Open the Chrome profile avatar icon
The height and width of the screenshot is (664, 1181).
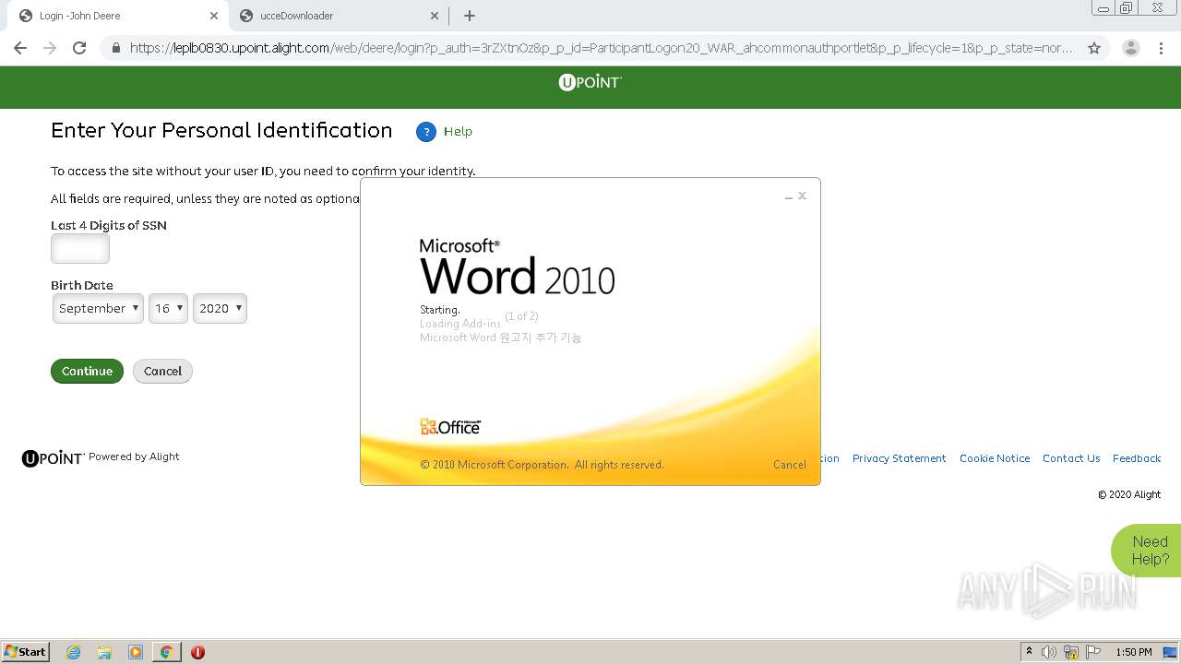click(1130, 48)
